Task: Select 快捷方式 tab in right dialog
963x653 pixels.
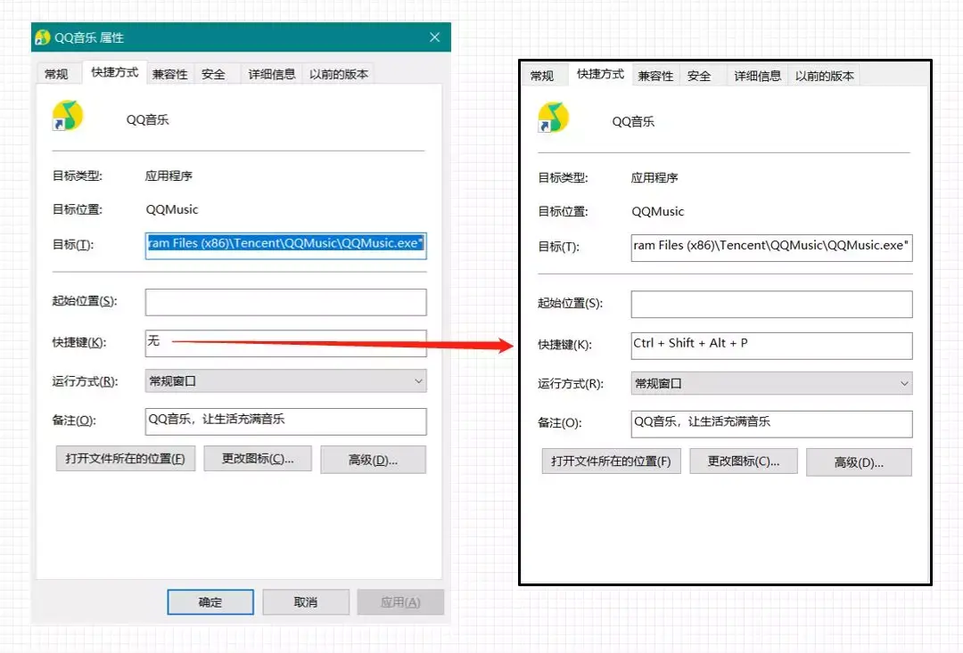Action: coord(601,74)
